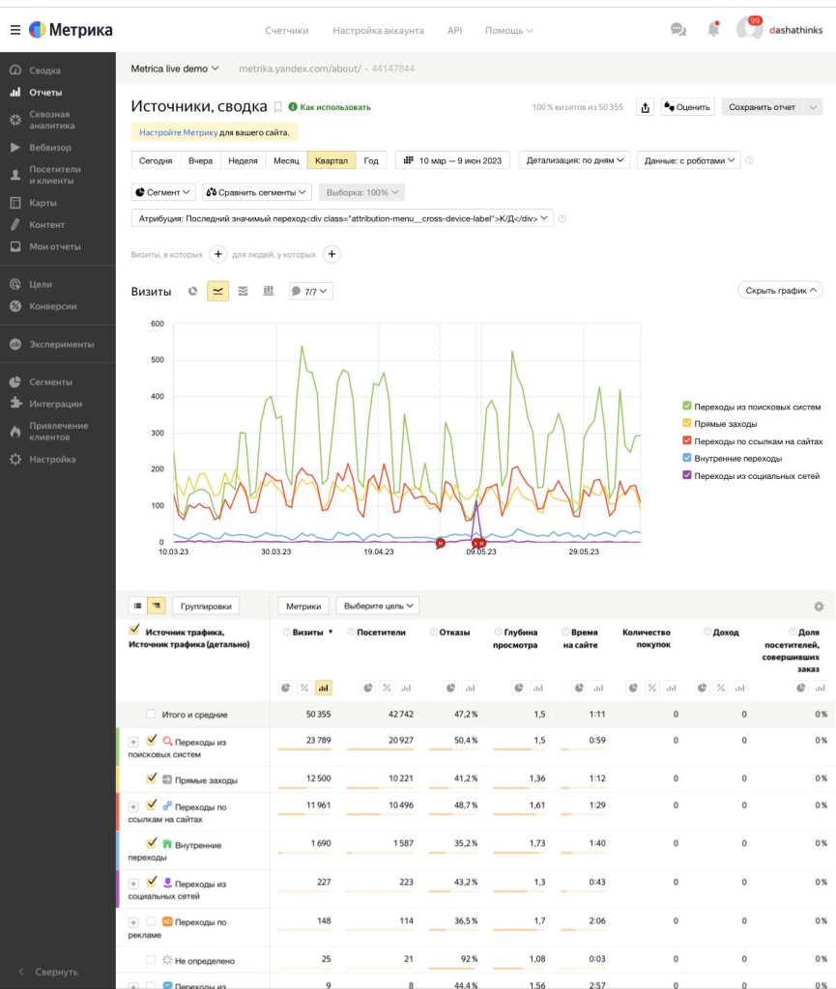Click the hamburger menu icon
This screenshot has width=836, height=989.
(14, 30)
